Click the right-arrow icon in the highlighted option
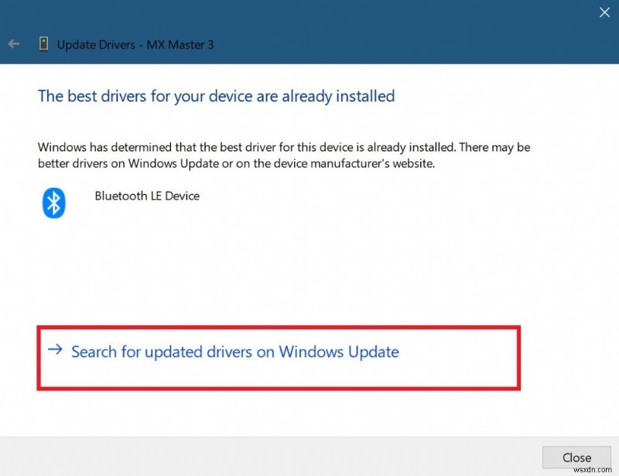This screenshot has height=476, width=619. click(x=55, y=350)
